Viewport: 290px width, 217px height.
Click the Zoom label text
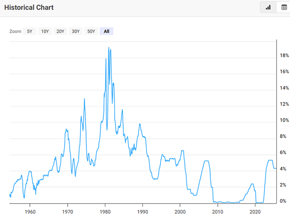15,31
